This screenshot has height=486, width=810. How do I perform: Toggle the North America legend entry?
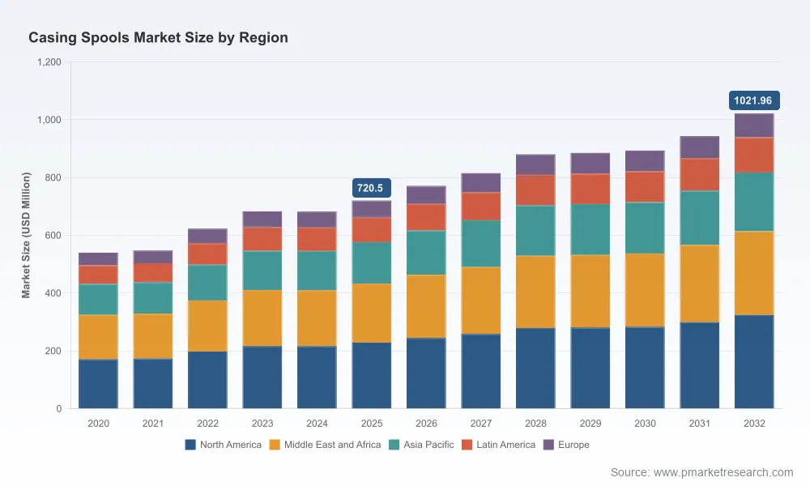(x=224, y=445)
